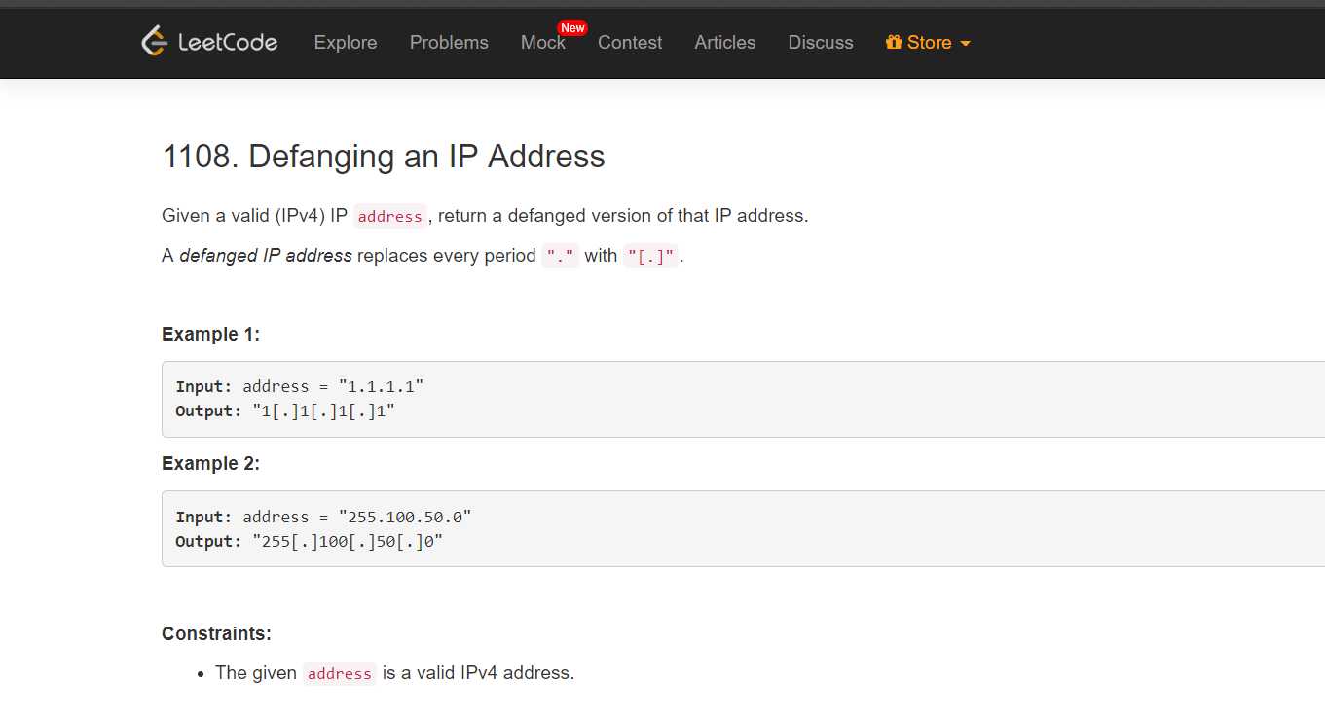
Task: Open the Mock interview section
Action: (x=543, y=43)
